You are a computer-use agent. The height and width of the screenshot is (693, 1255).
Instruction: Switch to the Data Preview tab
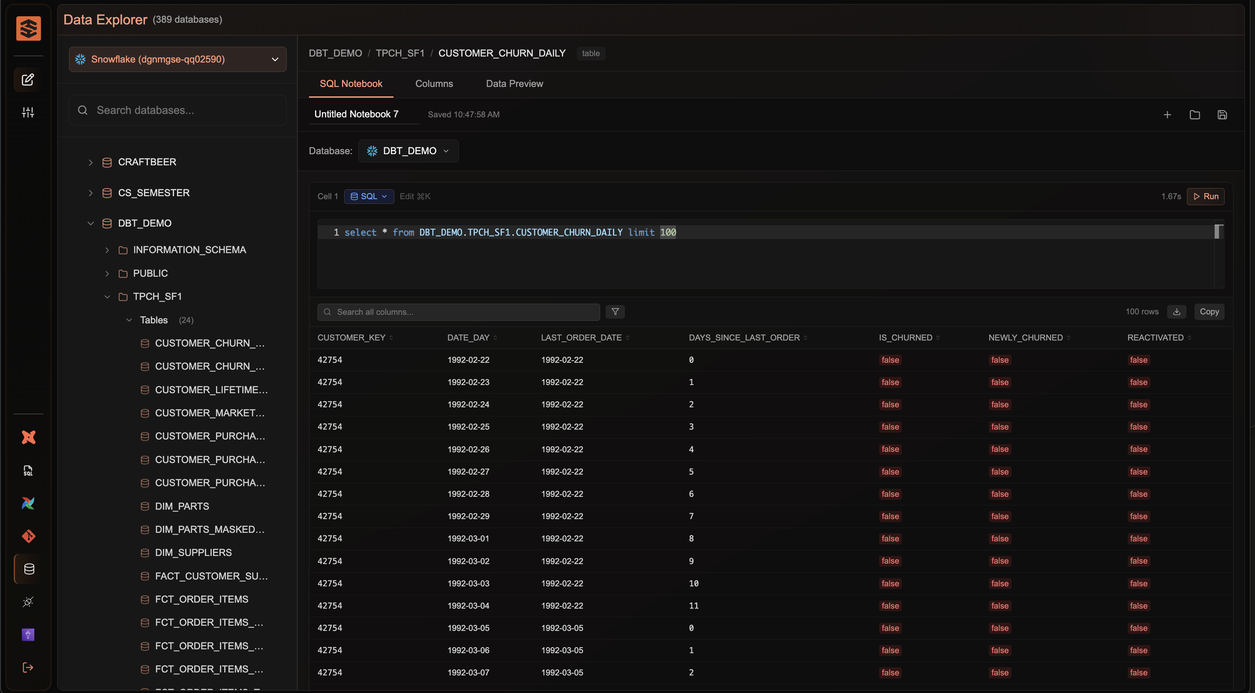(514, 84)
